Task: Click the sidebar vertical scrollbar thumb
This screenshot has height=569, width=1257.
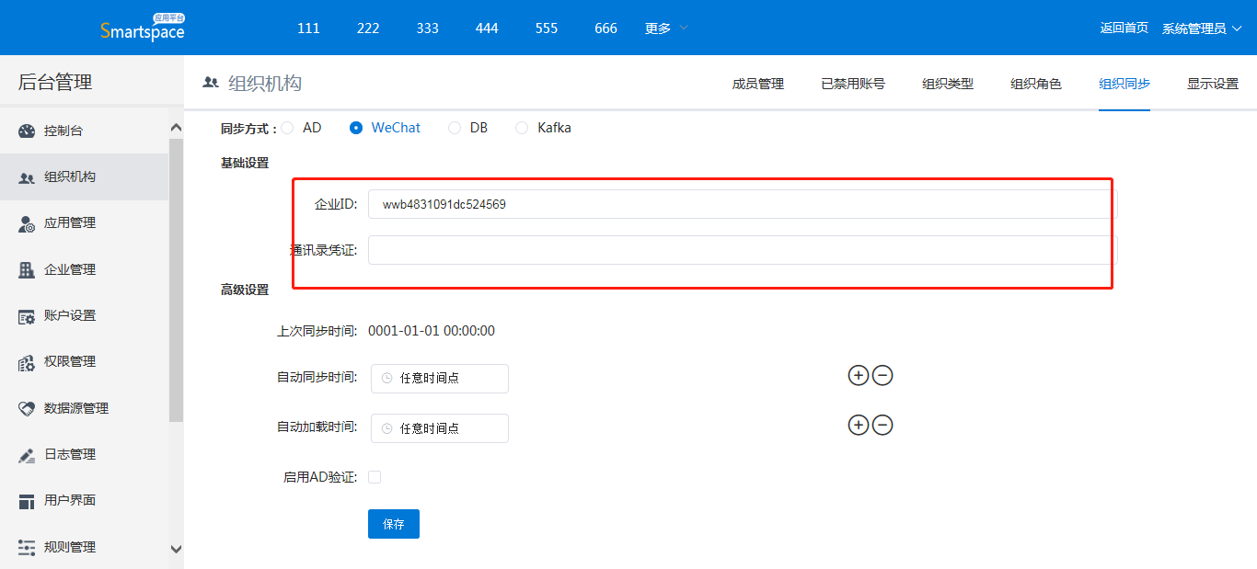Action: click(x=177, y=280)
